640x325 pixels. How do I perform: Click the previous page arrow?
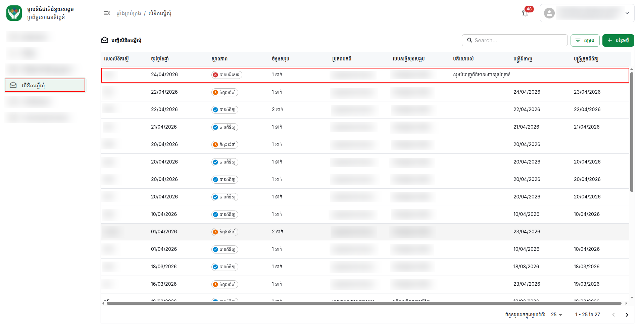pyautogui.click(x=613, y=315)
